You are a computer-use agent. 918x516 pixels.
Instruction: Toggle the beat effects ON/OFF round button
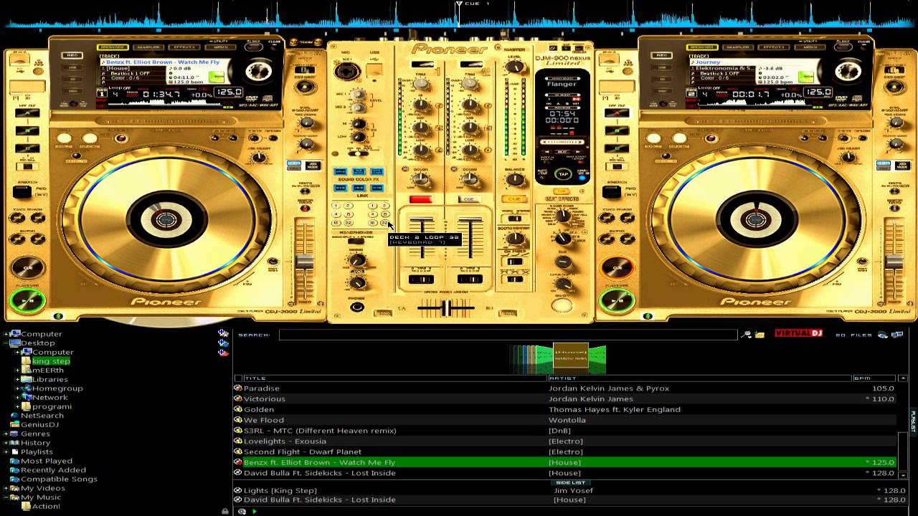coord(562,306)
